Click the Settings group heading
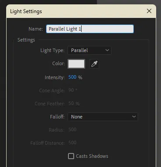The height and width of the screenshot is (167, 161). pyautogui.click(x=26, y=40)
